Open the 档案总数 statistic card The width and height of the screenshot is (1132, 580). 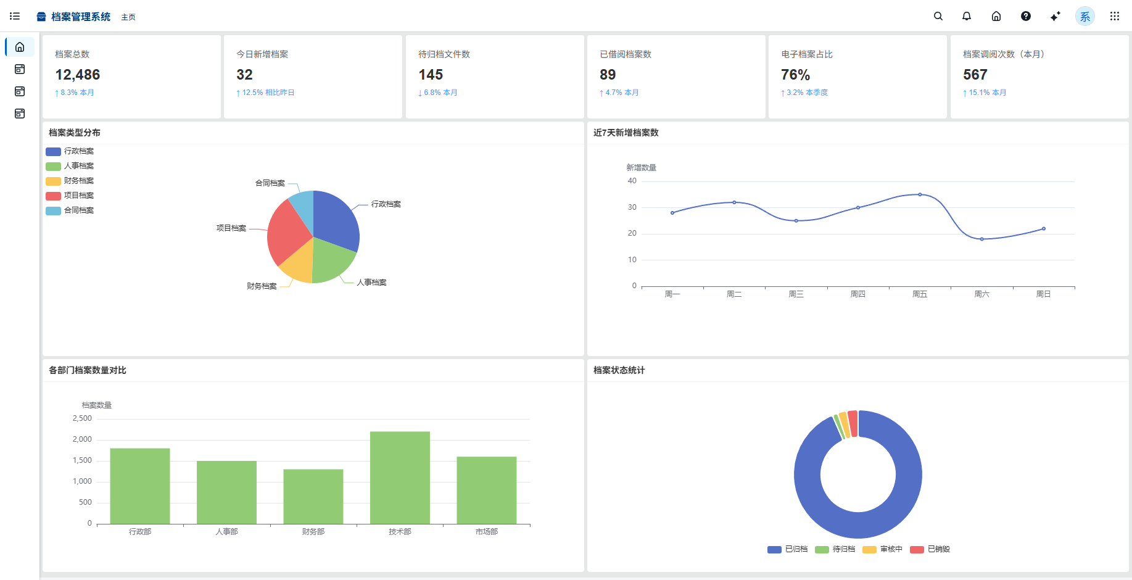pyautogui.click(x=131, y=77)
